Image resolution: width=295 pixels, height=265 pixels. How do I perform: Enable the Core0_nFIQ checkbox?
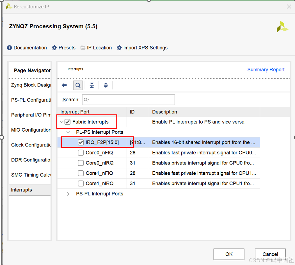pyautogui.click(x=81, y=153)
